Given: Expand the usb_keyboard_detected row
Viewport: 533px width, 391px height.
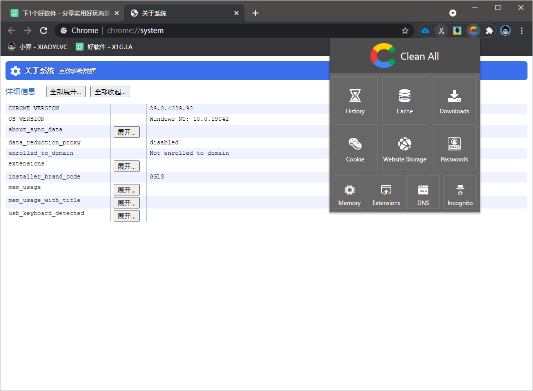Looking at the screenshot, I should [126, 216].
